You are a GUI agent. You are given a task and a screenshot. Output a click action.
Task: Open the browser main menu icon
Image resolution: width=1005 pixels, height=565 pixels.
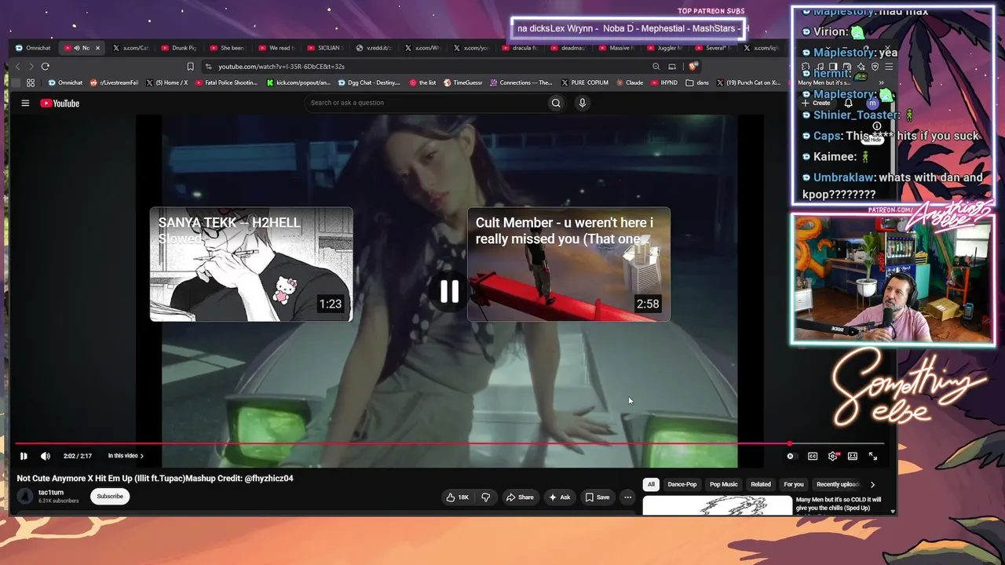(889, 67)
